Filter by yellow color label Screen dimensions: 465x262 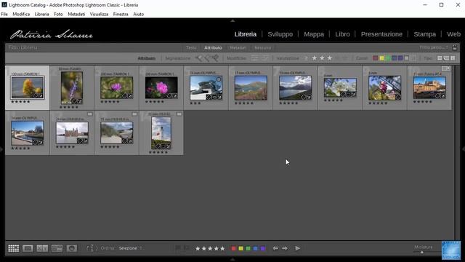point(381,58)
